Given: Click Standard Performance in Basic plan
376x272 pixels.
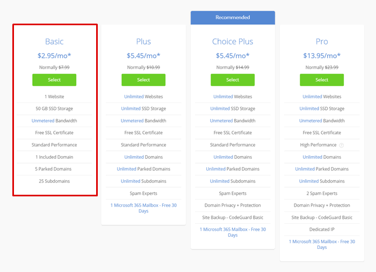Looking at the screenshot, I should [54, 145].
